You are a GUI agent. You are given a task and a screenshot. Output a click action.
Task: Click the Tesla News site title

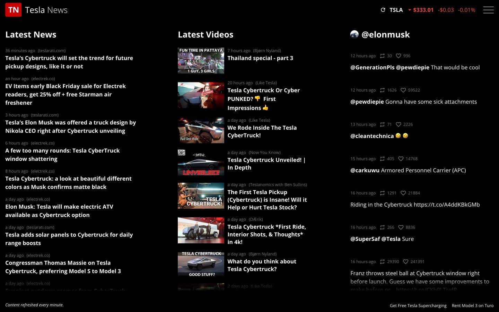point(46,10)
